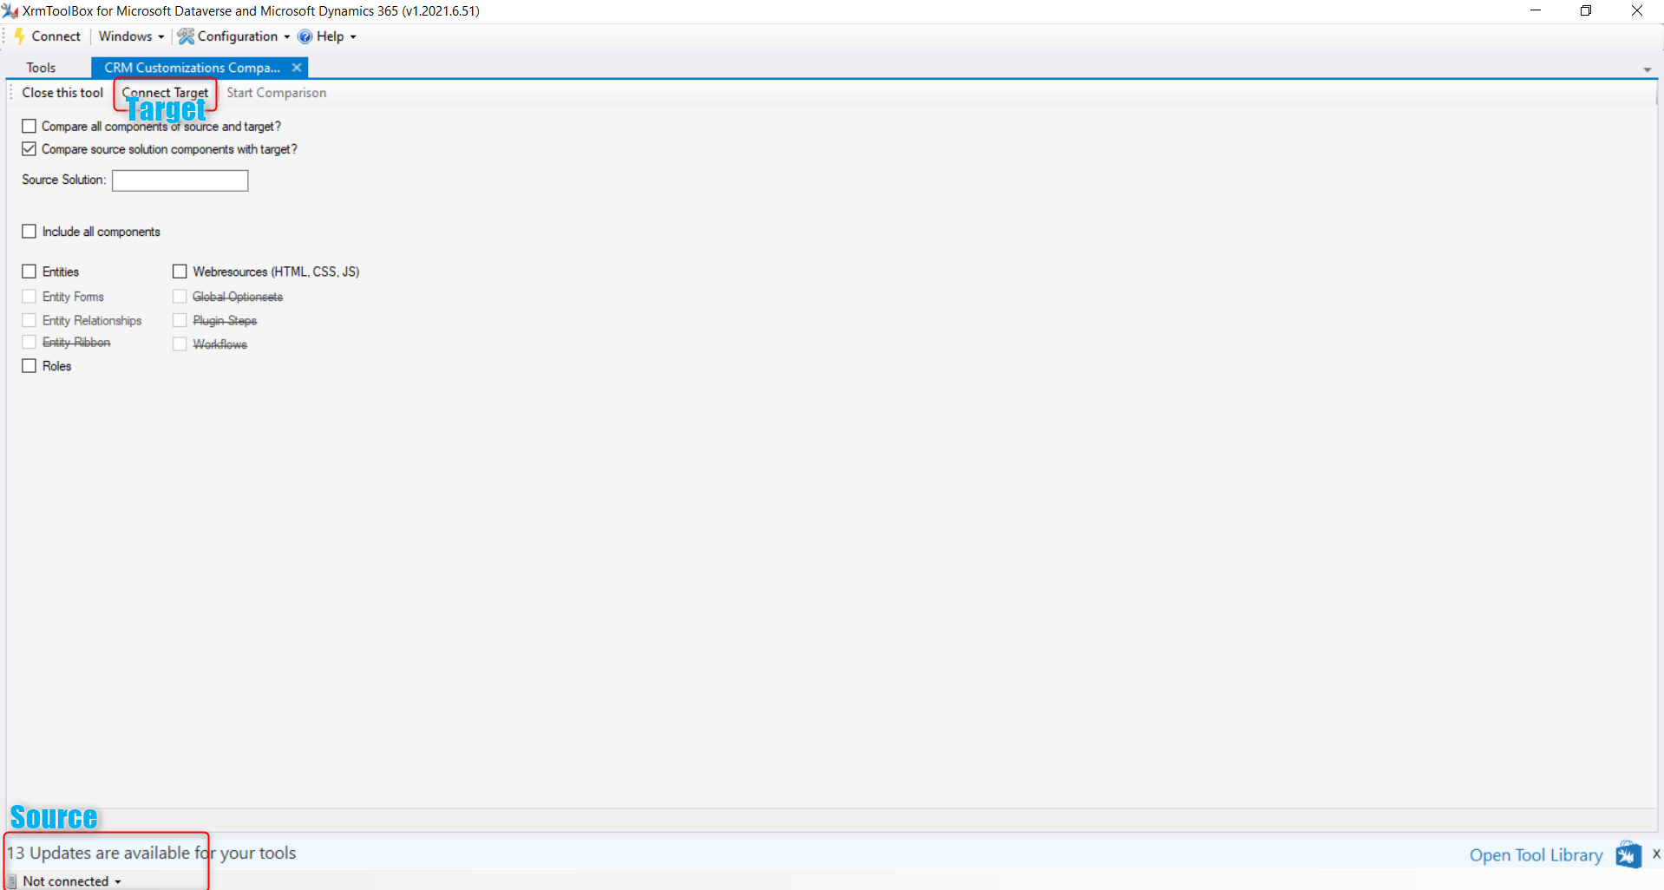Tick the Entity Ribbon checkbox

29,343
